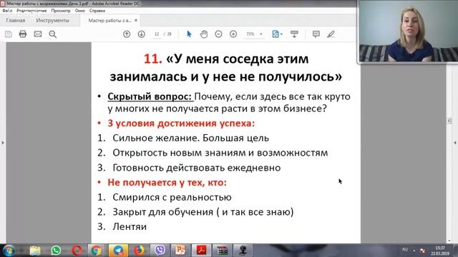Choose the Selection arrow tool
Viewport: 458px width, 257px height.
tap(189, 34)
